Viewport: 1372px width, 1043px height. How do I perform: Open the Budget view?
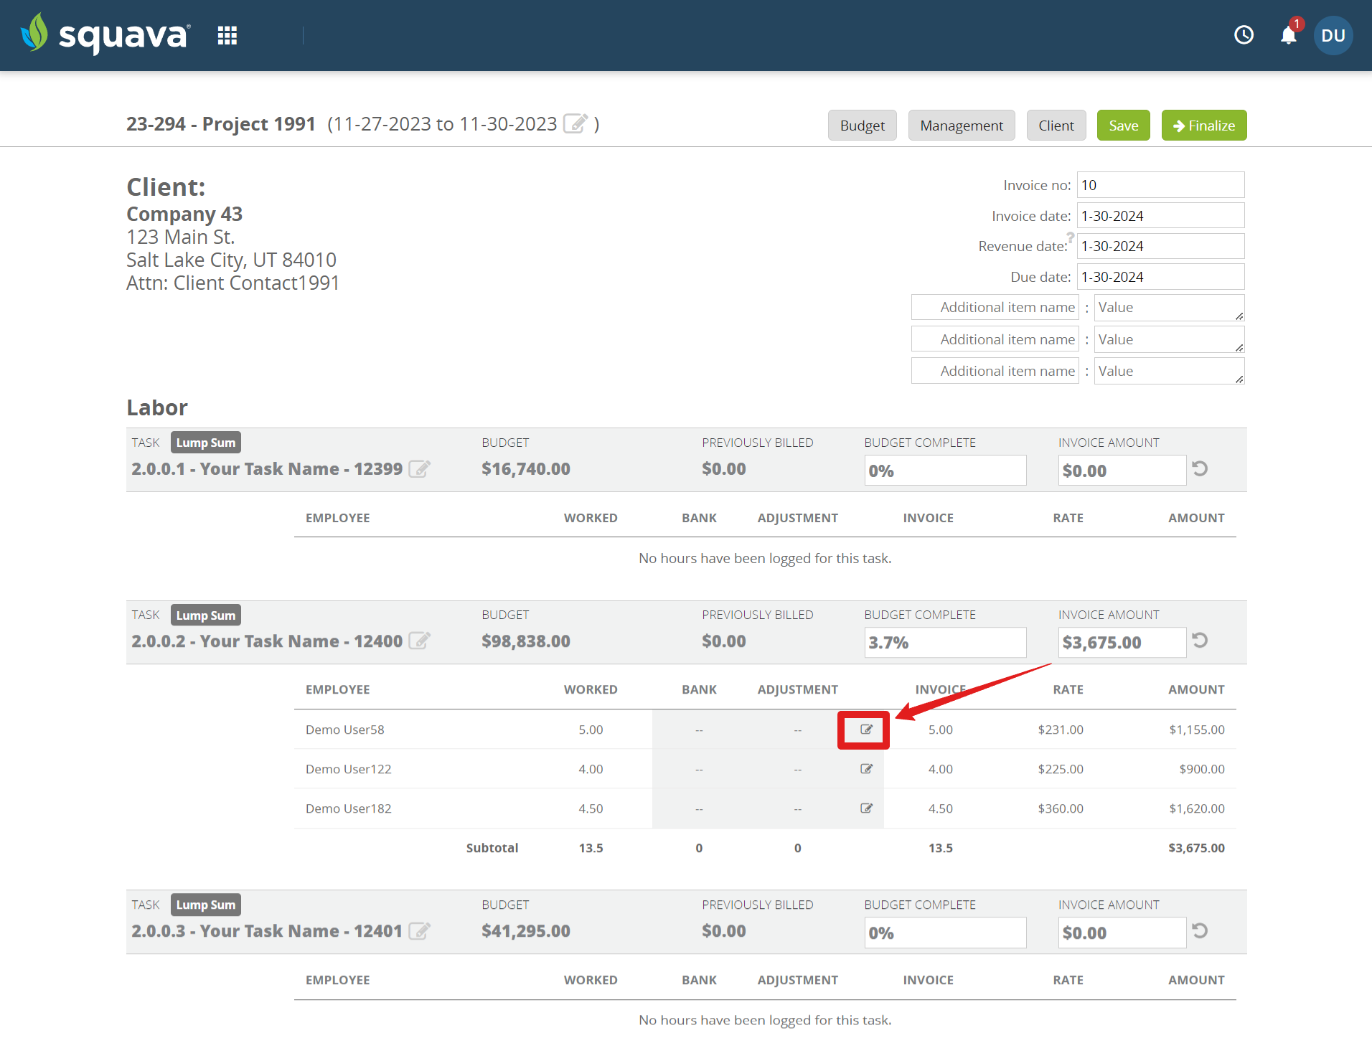pyautogui.click(x=862, y=126)
